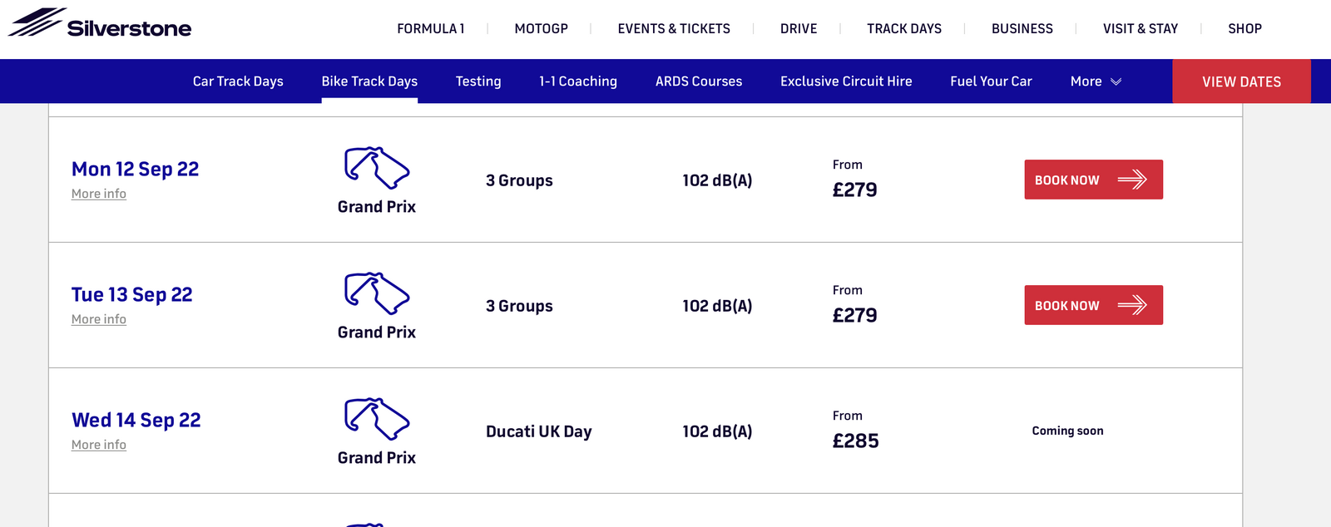Open the 1-1 Coaching tab
Screen dimensions: 1331x527
coord(578,81)
